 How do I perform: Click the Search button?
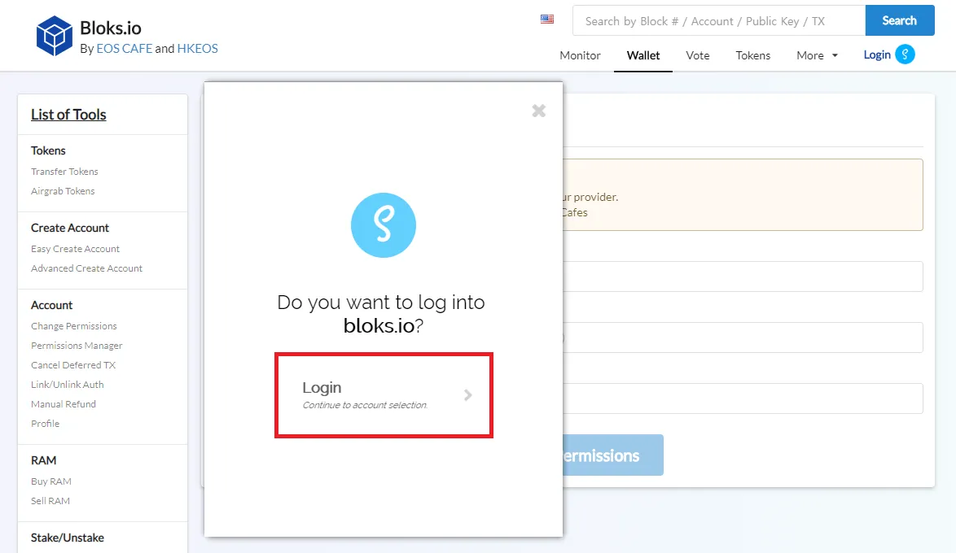click(x=899, y=20)
